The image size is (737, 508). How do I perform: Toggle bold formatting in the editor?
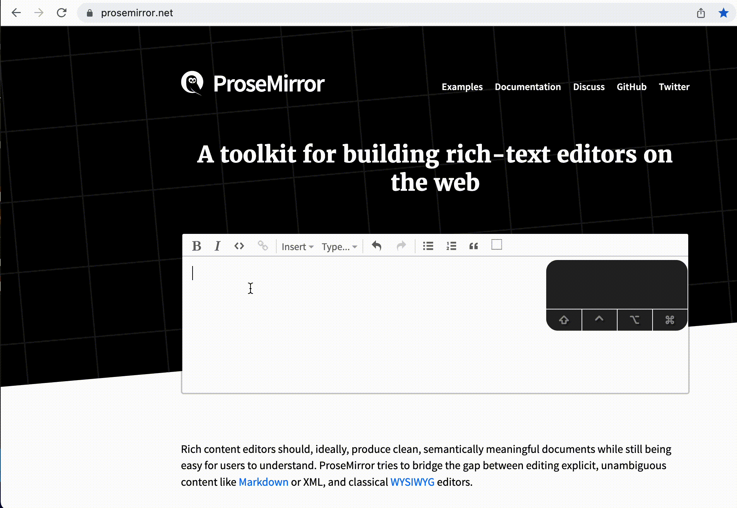196,246
